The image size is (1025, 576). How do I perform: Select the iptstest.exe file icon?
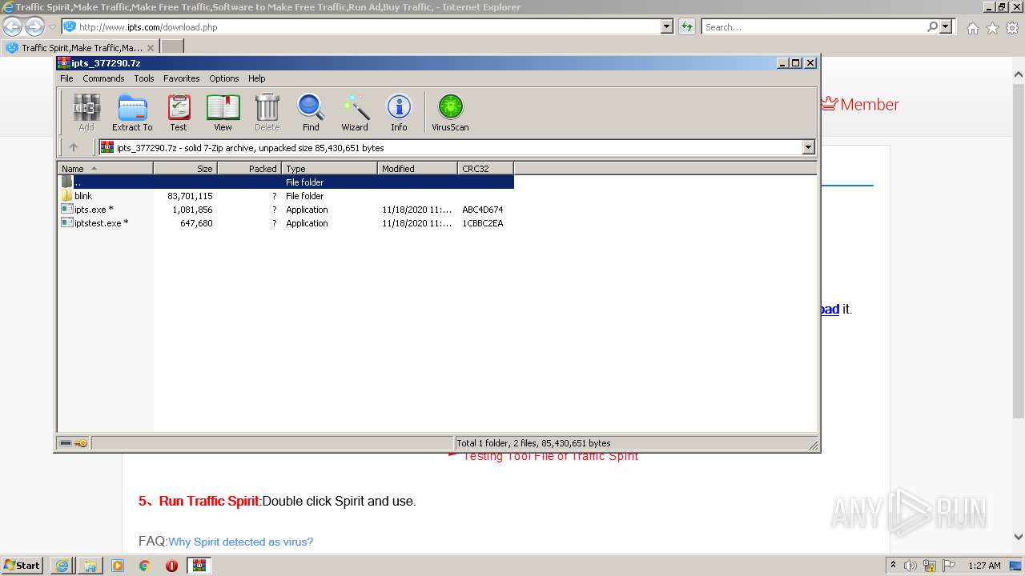tap(67, 223)
